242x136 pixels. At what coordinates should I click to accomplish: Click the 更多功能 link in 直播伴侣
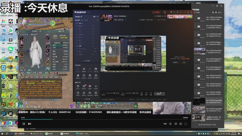pos(87,99)
